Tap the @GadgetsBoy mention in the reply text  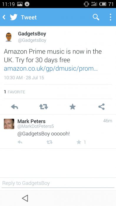tap(34, 134)
